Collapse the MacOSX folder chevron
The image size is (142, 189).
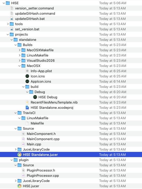click(20, 66)
